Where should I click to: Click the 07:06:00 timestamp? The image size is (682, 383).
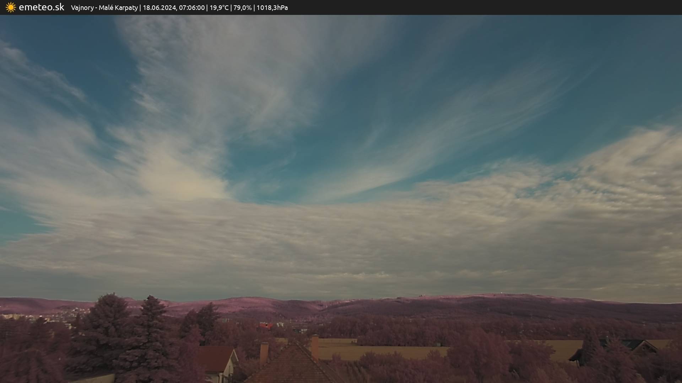click(191, 7)
